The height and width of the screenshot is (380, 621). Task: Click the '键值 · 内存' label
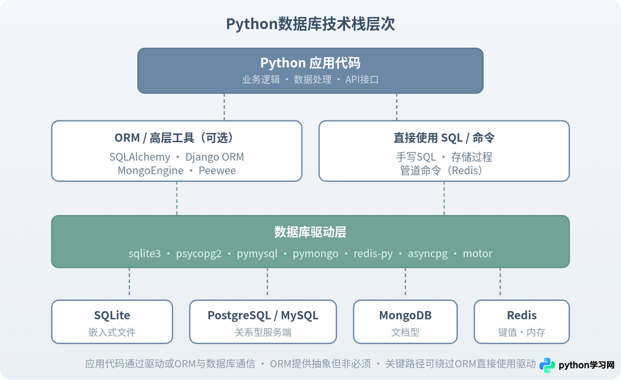click(522, 332)
